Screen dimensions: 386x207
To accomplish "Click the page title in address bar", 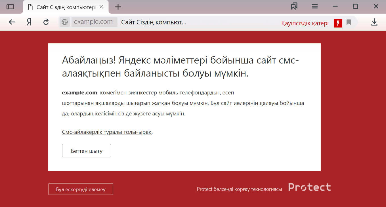I will tap(154, 22).
